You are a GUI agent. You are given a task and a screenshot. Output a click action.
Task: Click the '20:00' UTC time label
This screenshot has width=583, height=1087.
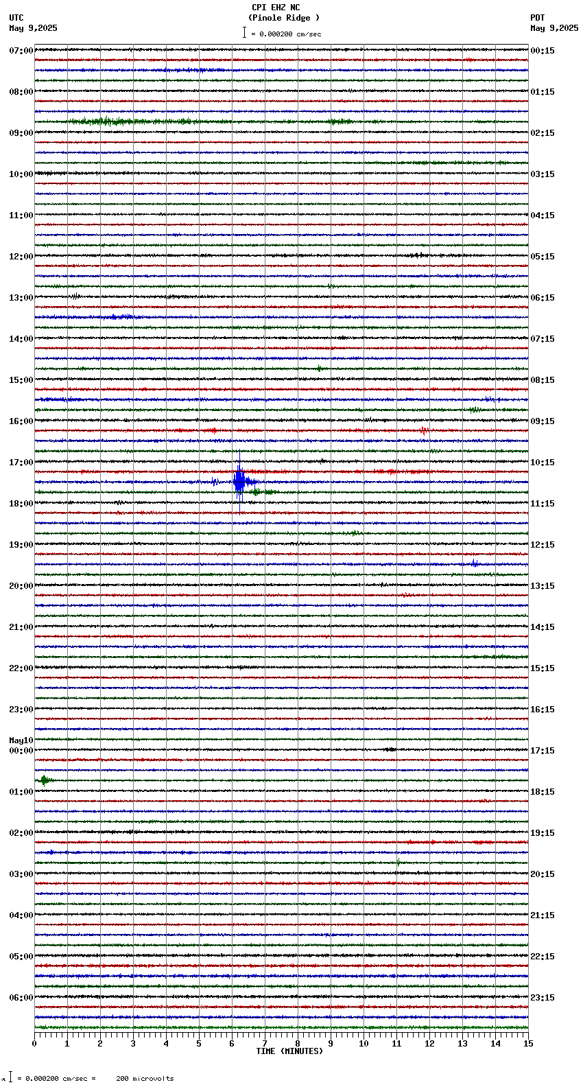click(21, 586)
